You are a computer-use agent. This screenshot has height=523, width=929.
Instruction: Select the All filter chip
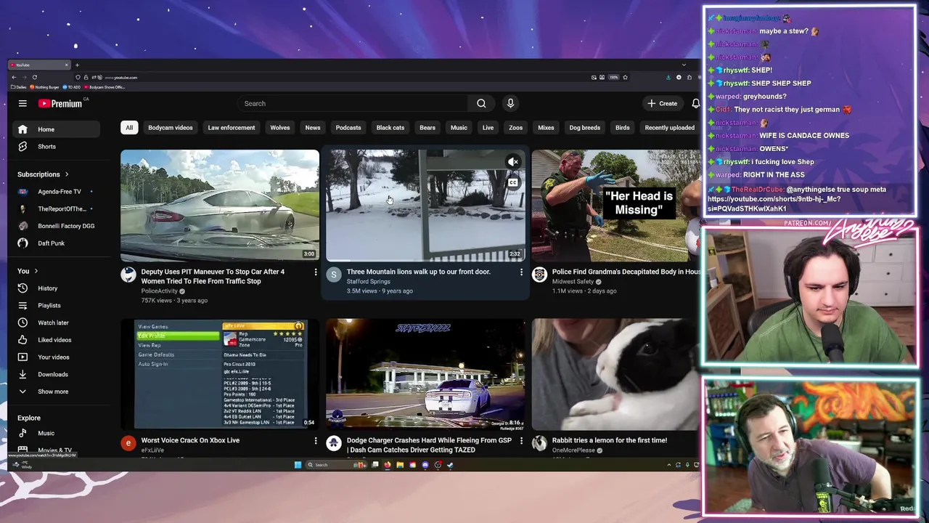[x=129, y=128]
